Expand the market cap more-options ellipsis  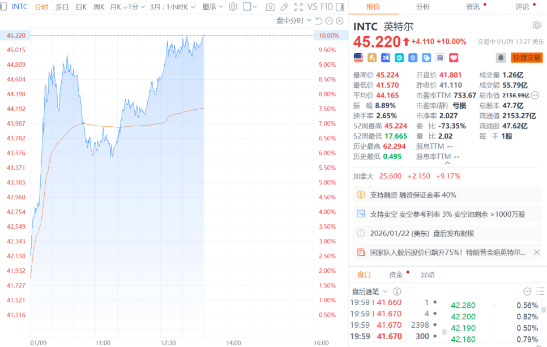[535, 95]
